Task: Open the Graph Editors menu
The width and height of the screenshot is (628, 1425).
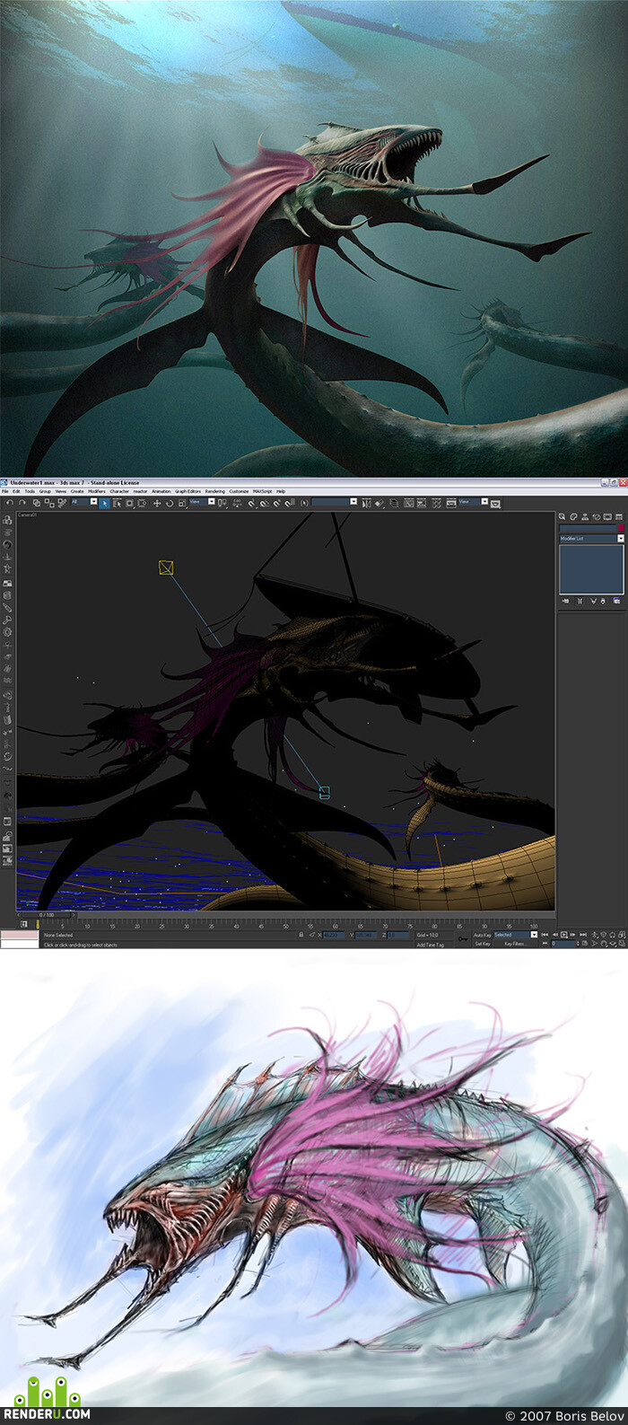Action: point(188,491)
